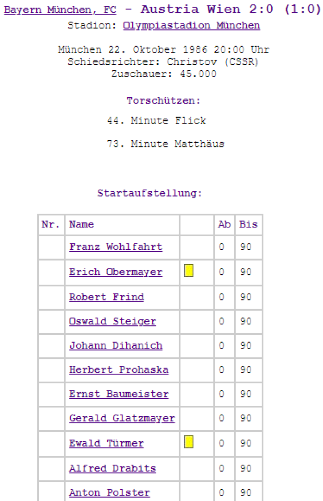Open the Ernst Baumeister link
Screen dimensions: 323x501
click(x=119, y=394)
